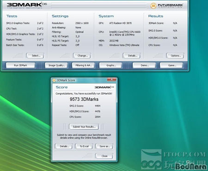Click the 3DMark Score N/A result
Screen dimensions: 208x171
click(x=175, y=23)
